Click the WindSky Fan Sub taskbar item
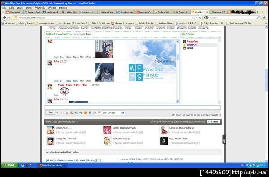The width and height of the screenshot is (269, 177). (x=52, y=165)
